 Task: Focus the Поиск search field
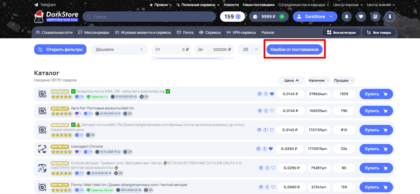pos(149,17)
